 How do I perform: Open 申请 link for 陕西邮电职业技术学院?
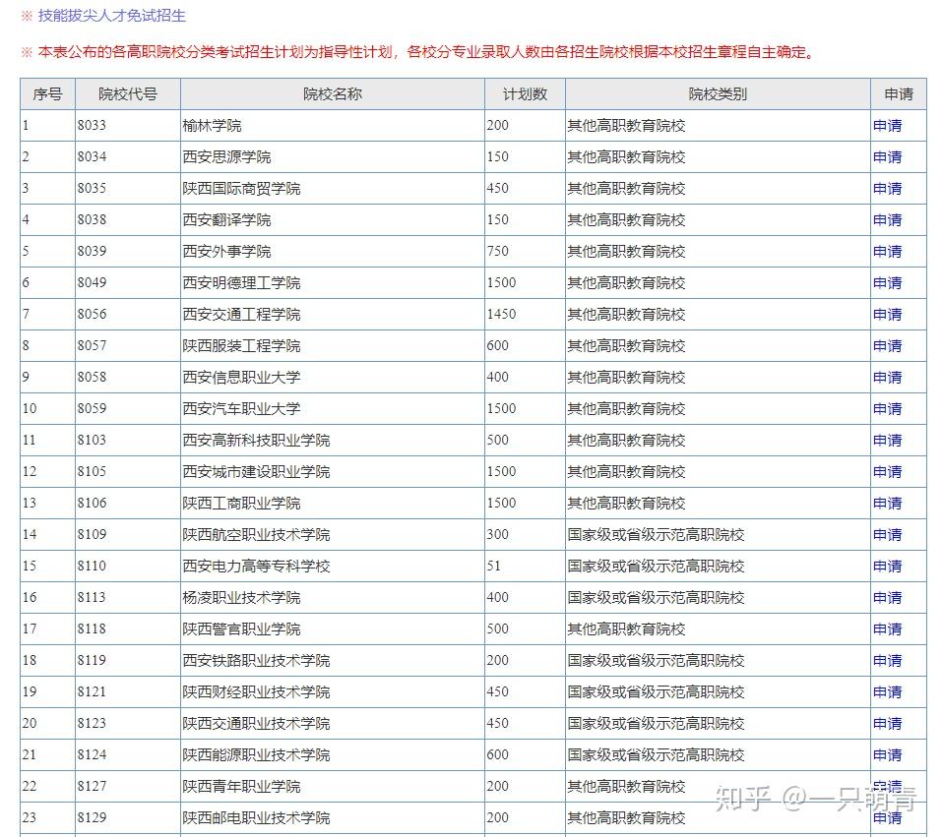click(887, 817)
